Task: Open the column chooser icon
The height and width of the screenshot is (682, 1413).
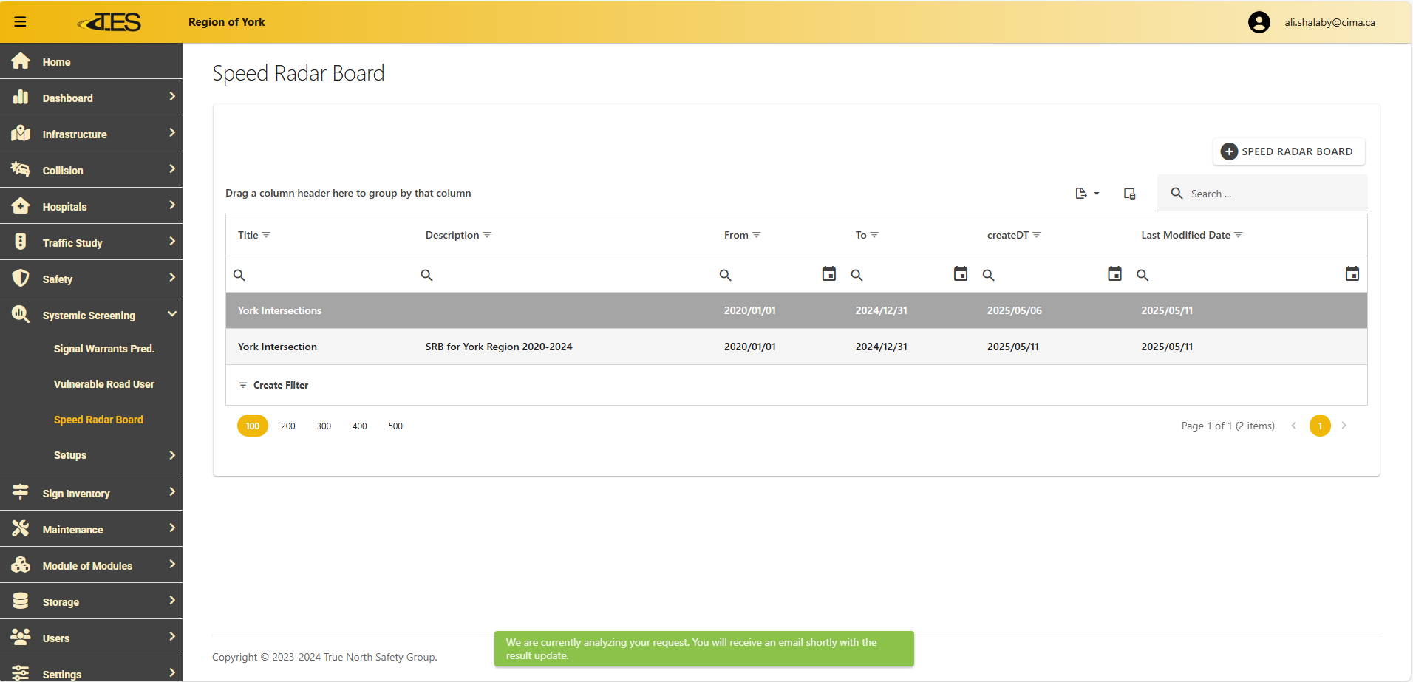Action: tap(1129, 194)
